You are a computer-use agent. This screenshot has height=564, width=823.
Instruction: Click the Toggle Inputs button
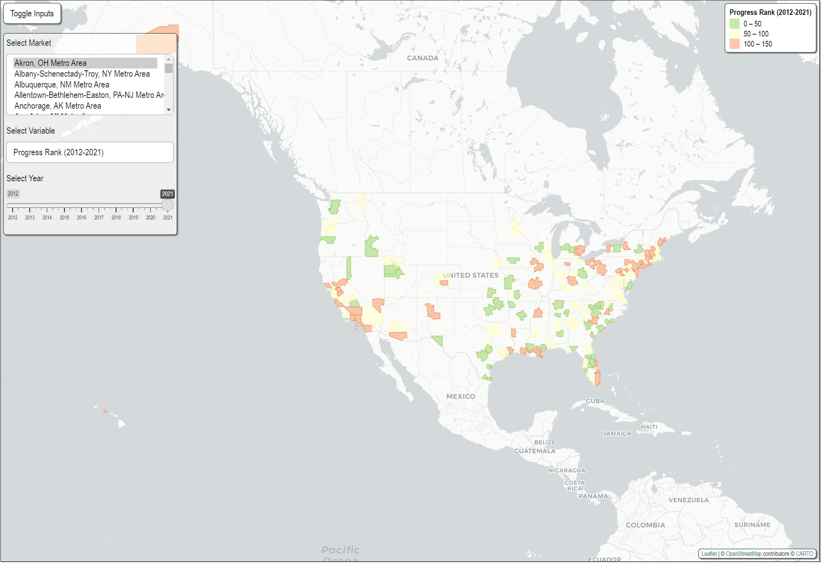[32, 14]
